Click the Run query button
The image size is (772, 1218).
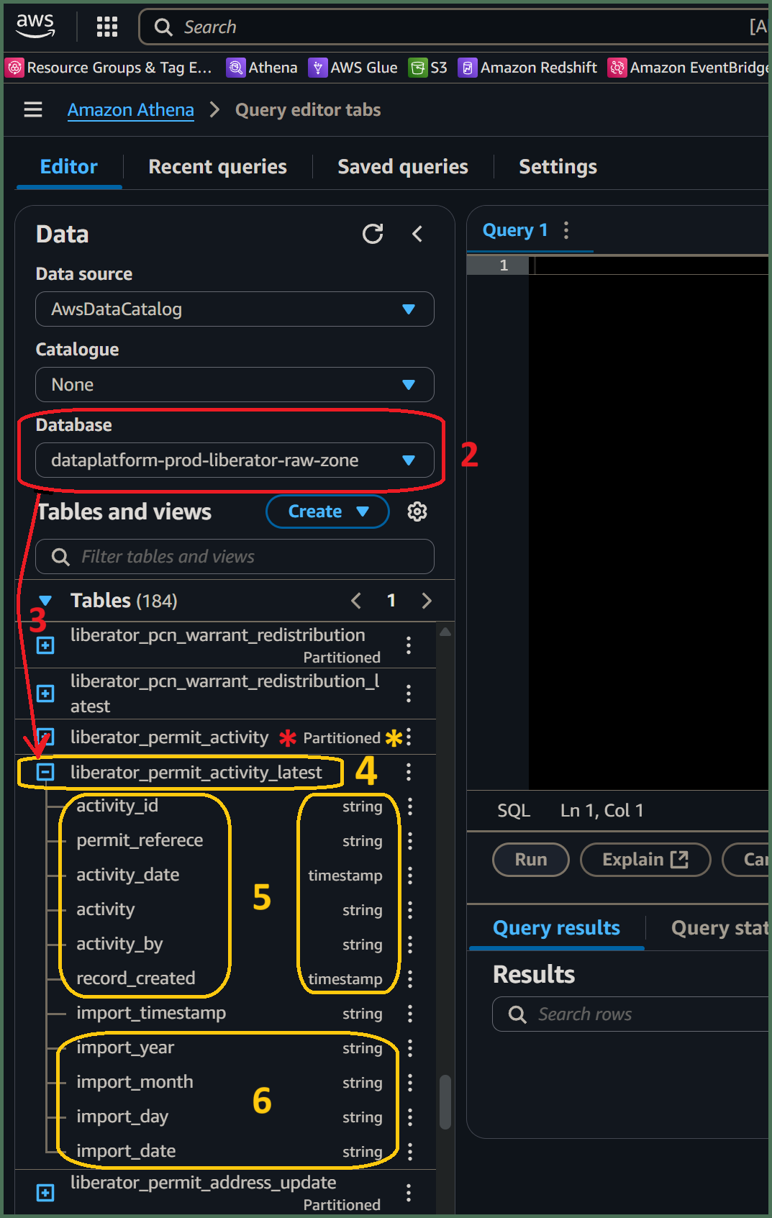(531, 860)
